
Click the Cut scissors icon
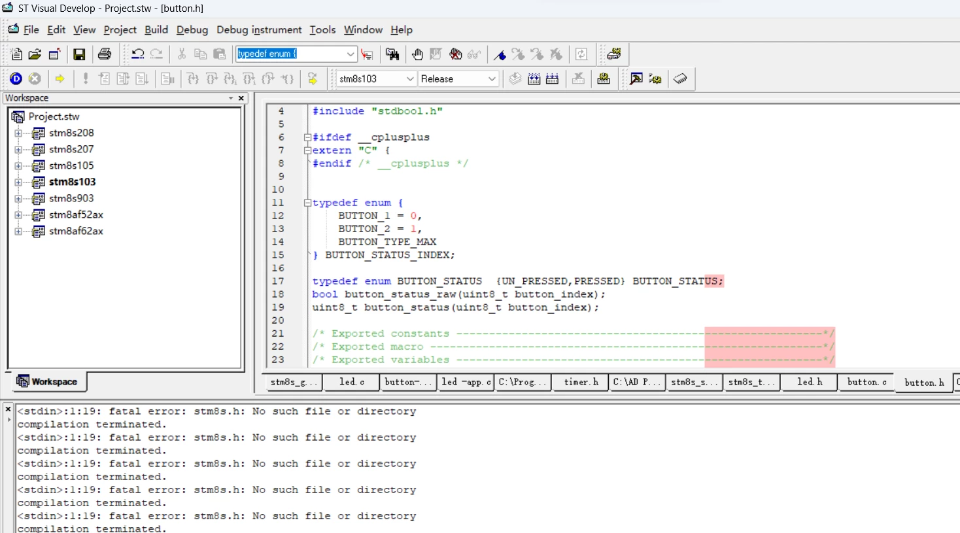182,54
